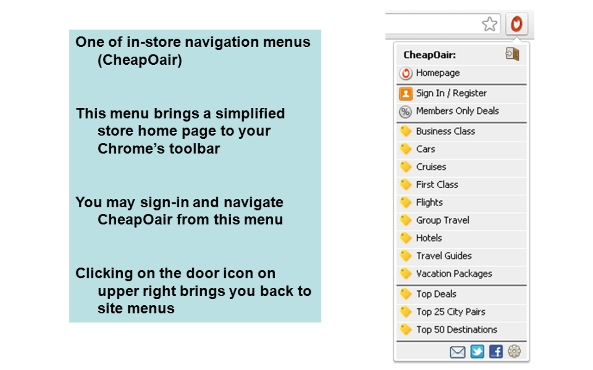The image size is (593, 370).
Task: Click the First Class entry
Action: tap(436, 185)
